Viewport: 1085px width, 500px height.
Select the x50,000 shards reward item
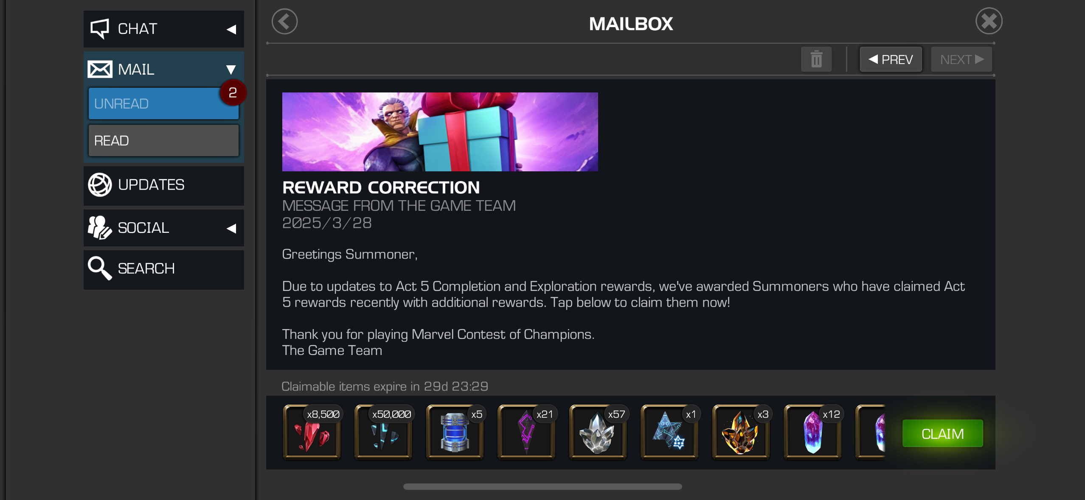coord(384,432)
